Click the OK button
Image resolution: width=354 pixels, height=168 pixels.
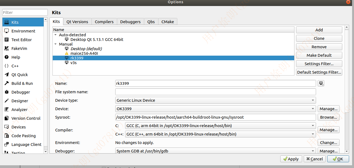[338, 159]
